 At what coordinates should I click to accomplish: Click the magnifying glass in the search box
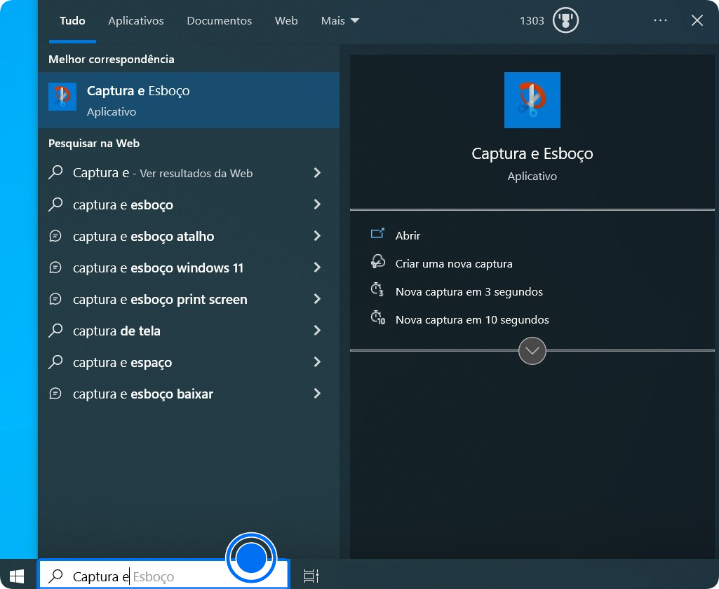coord(56,576)
